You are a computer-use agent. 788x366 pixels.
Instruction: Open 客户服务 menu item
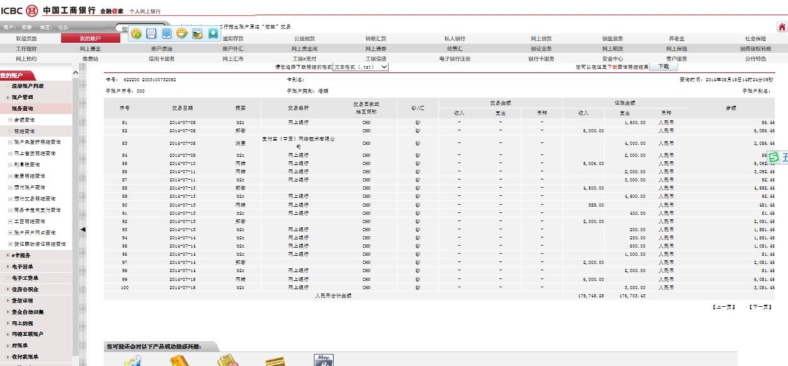pos(677,59)
